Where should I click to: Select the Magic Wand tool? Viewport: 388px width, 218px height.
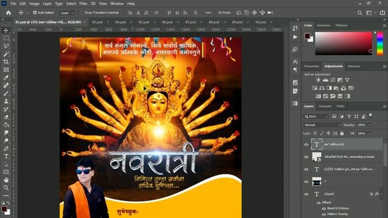[6, 54]
